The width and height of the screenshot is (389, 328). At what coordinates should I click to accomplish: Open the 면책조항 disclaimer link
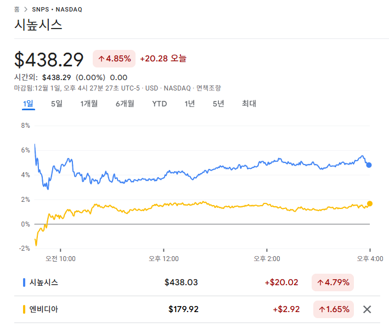[x=208, y=88]
